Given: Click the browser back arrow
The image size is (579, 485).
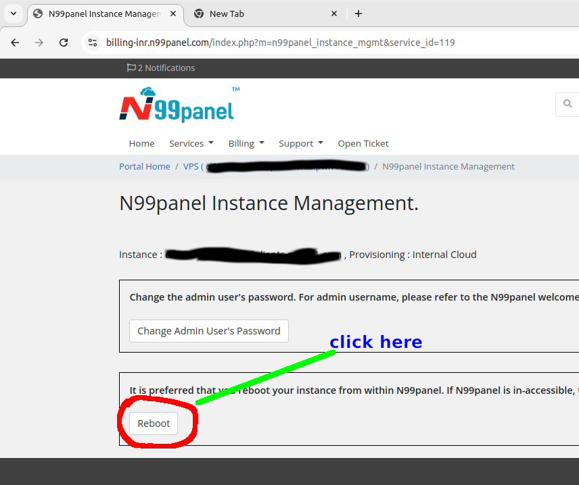Looking at the screenshot, I should [15, 43].
